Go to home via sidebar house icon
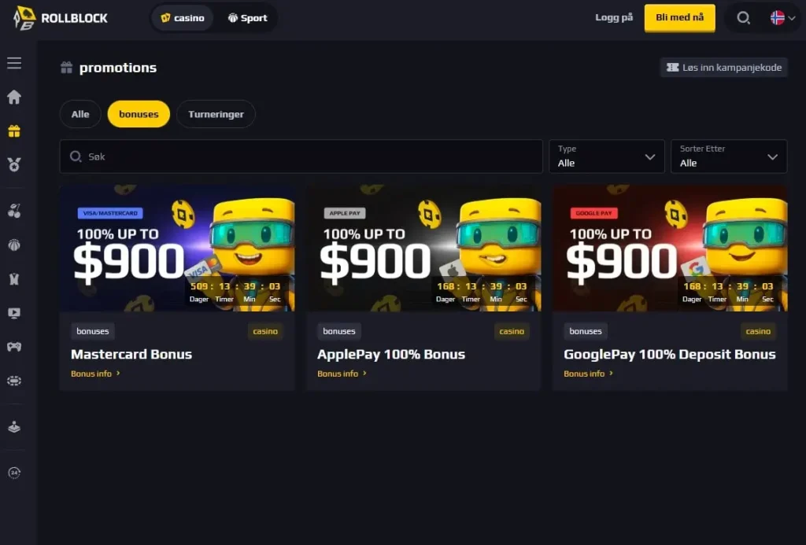 [14, 97]
